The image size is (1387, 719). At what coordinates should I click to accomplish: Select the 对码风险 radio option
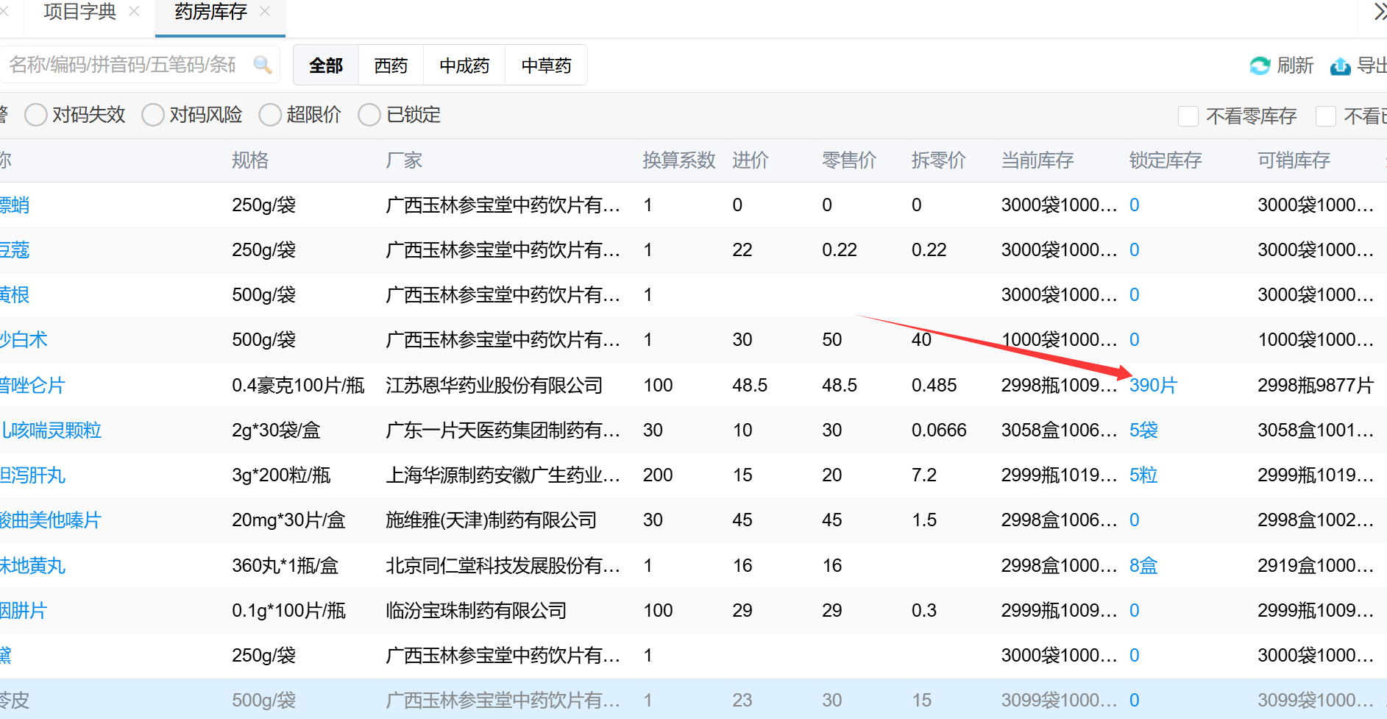pos(153,115)
